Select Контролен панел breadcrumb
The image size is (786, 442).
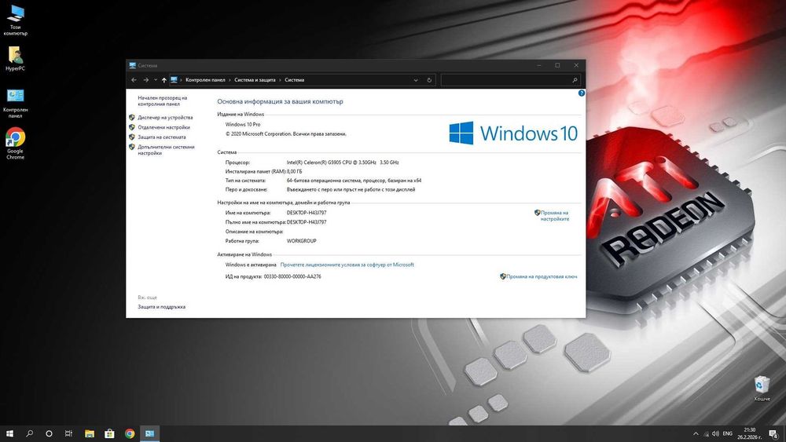[205, 80]
